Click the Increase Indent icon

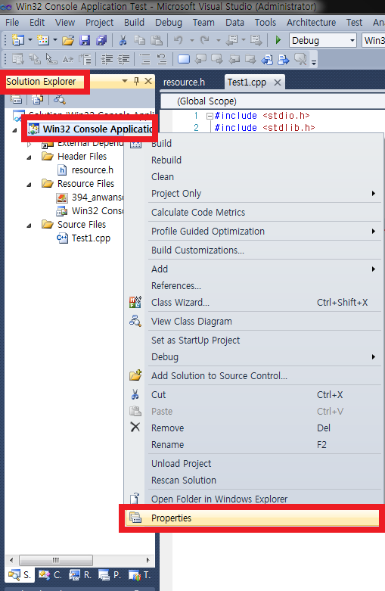(123, 59)
